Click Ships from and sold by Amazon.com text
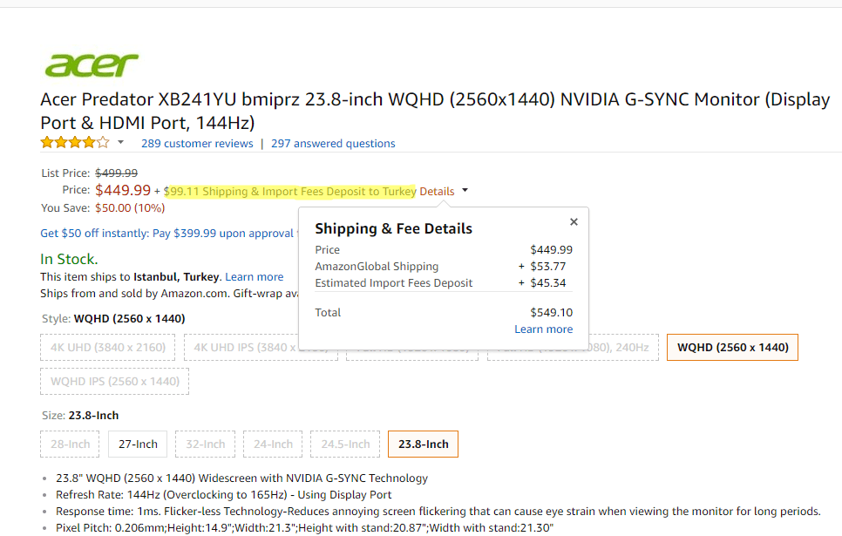842x536 pixels. tap(134, 293)
